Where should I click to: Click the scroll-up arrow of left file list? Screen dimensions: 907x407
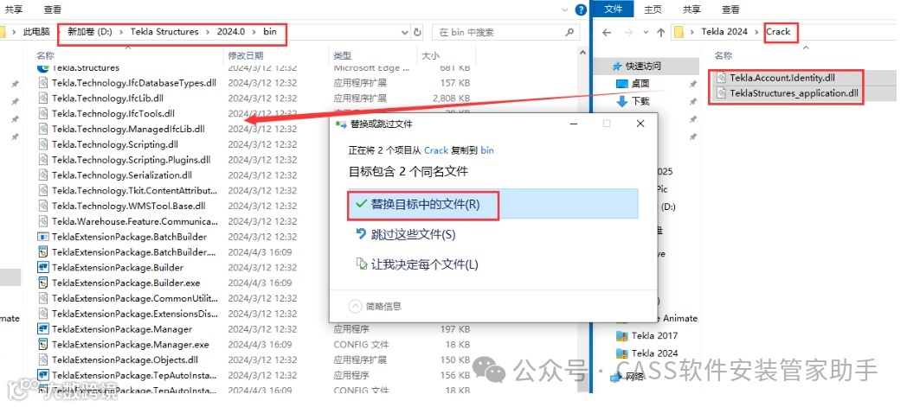click(x=582, y=53)
